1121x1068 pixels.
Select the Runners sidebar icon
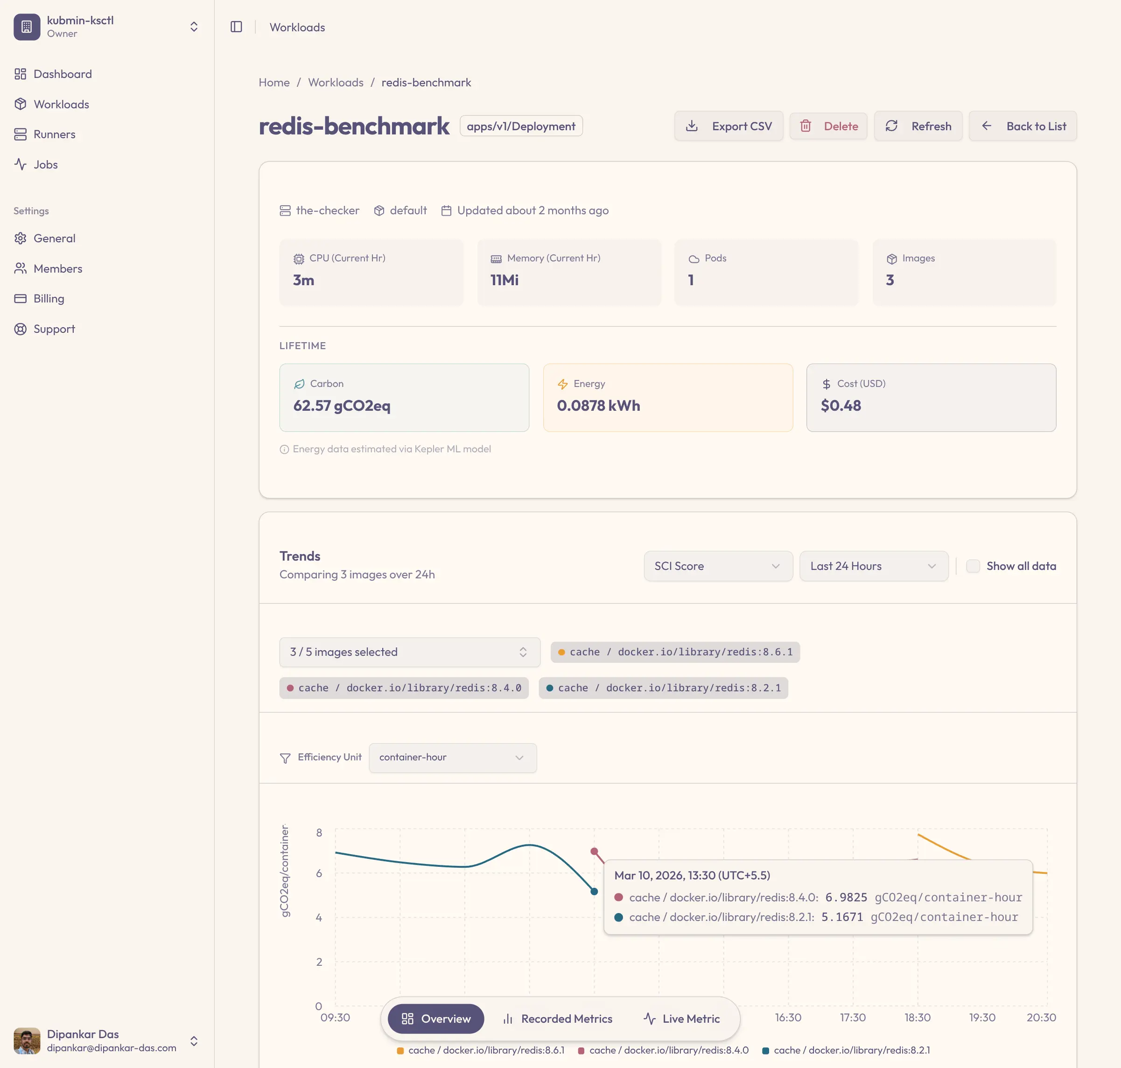[x=21, y=134]
